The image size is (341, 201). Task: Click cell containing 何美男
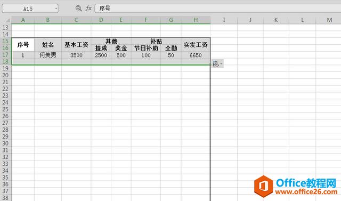48,55
